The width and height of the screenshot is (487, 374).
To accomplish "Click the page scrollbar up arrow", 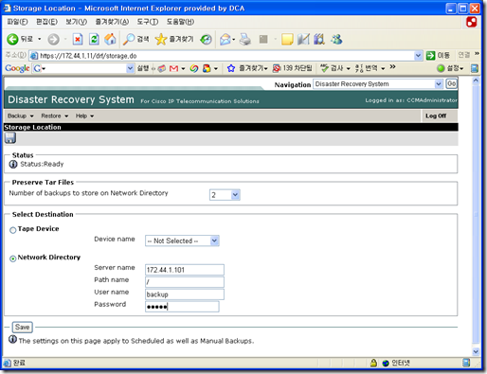I will [x=476, y=80].
